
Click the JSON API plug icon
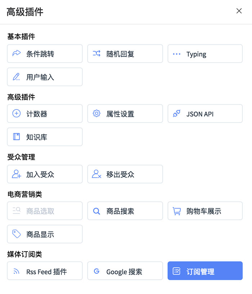coord(177,113)
